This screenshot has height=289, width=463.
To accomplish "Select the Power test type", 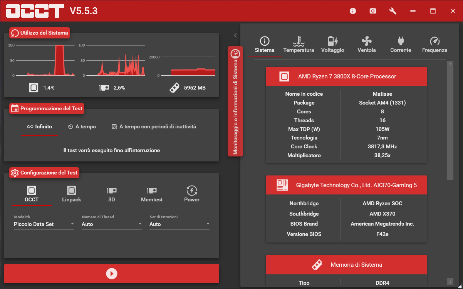I will (x=192, y=194).
